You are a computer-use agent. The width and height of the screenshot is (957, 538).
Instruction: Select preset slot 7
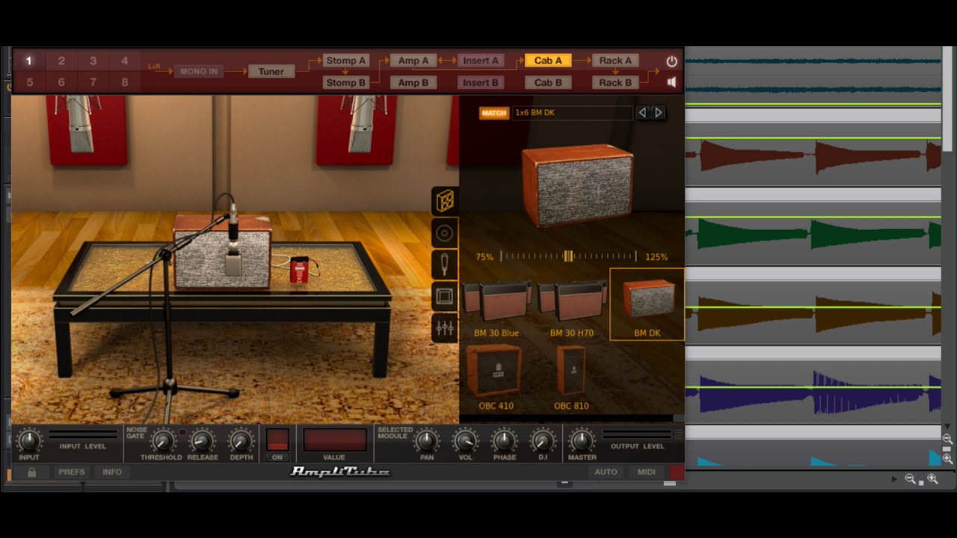tap(93, 82)
